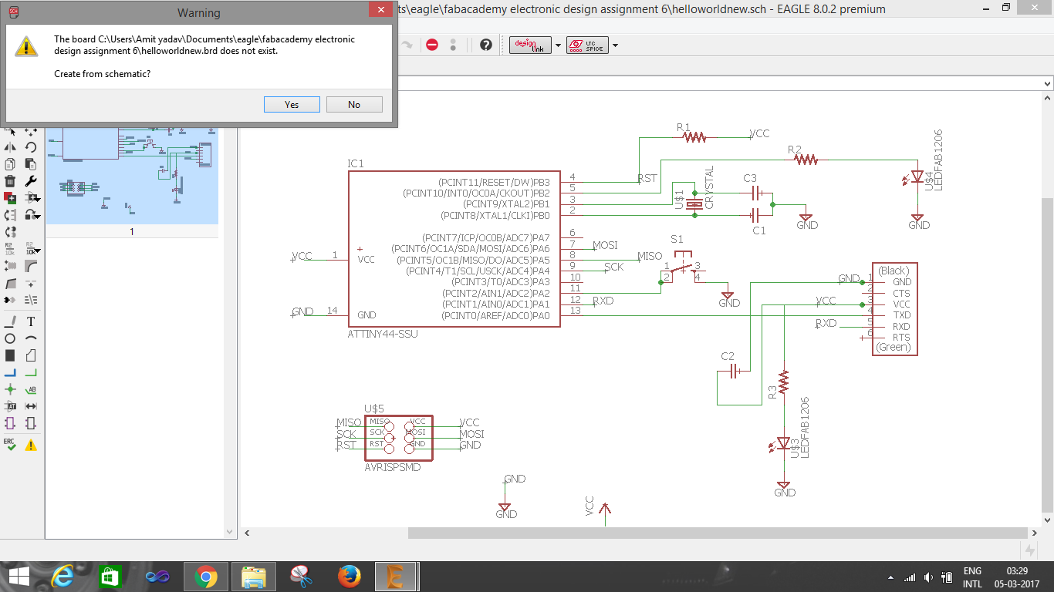This screenshot has width=1054, height=592.
Task: Open the command line history dropdown
Action: (x=1047, y=83)
